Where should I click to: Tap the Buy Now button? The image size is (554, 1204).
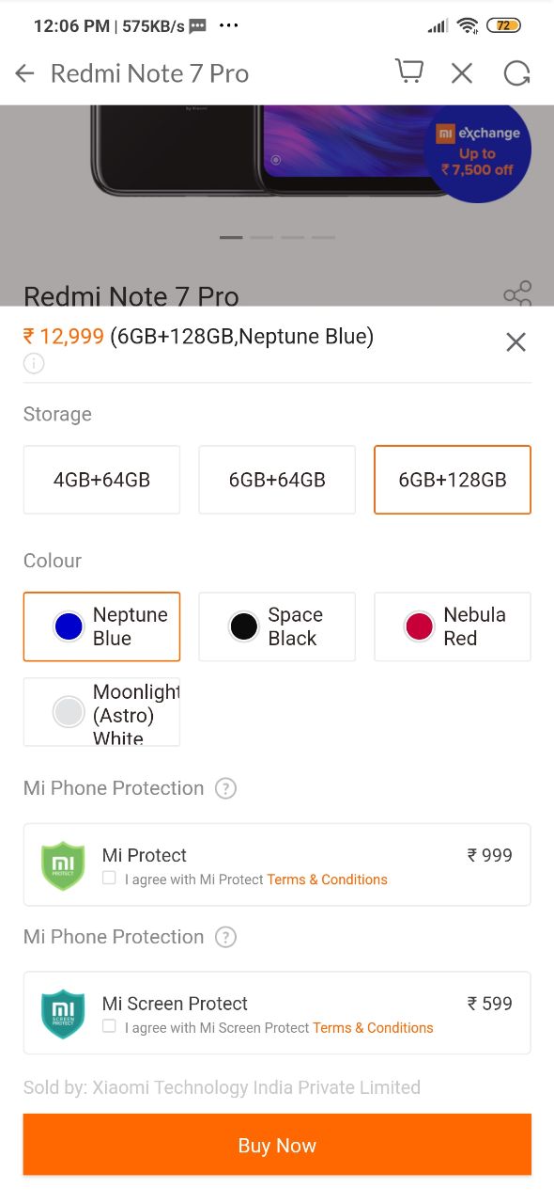click(x=277, y=1145)
